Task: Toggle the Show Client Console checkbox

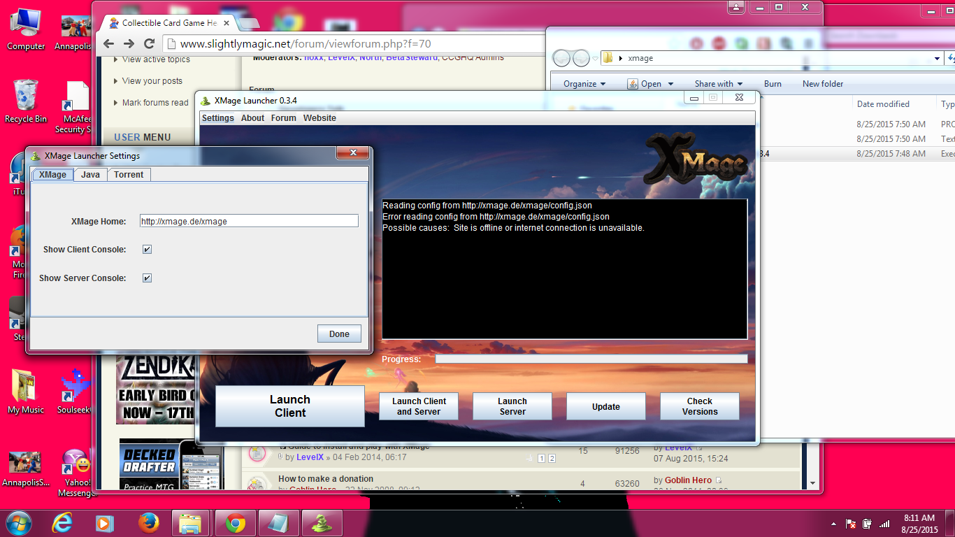Action: coord(147,249)
